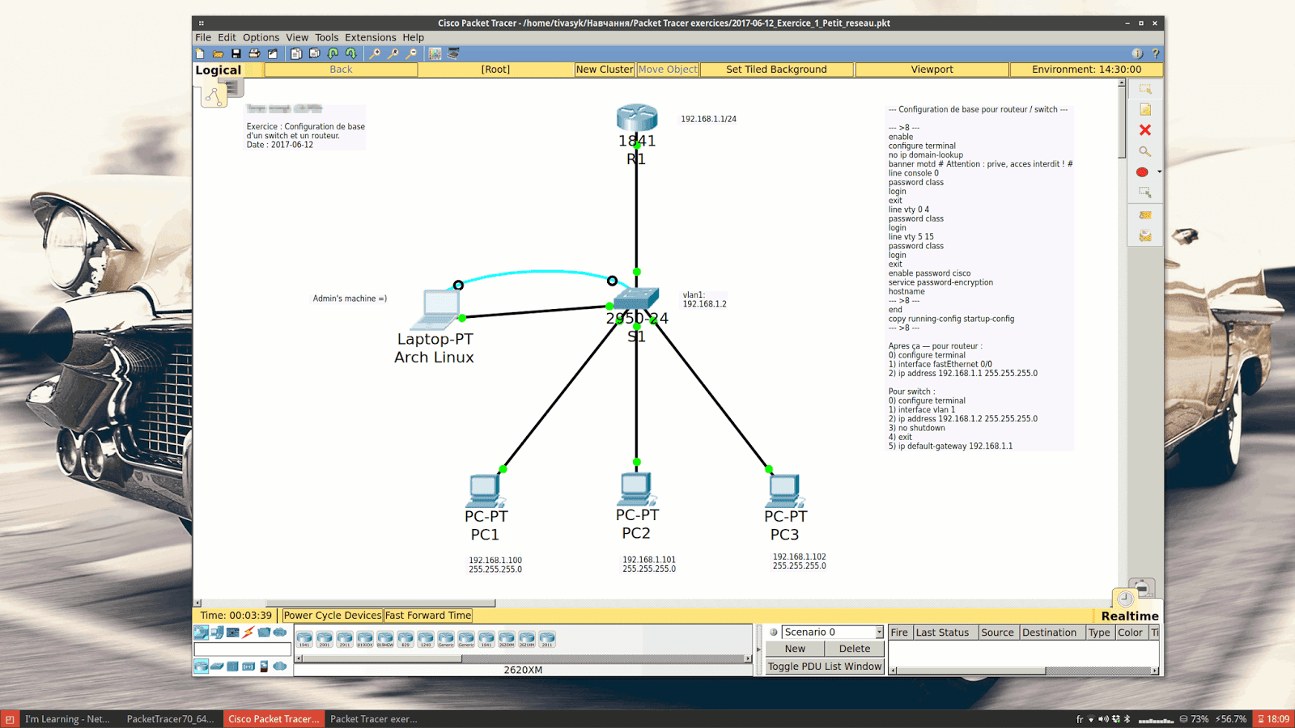Select the PC2 device
1295x728 pixels.
636,489
